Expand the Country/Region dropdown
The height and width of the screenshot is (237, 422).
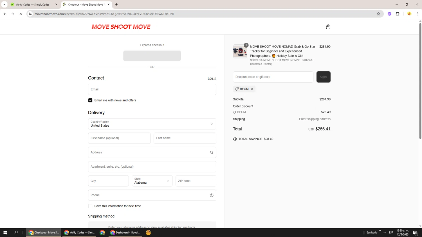click(152, 124)
